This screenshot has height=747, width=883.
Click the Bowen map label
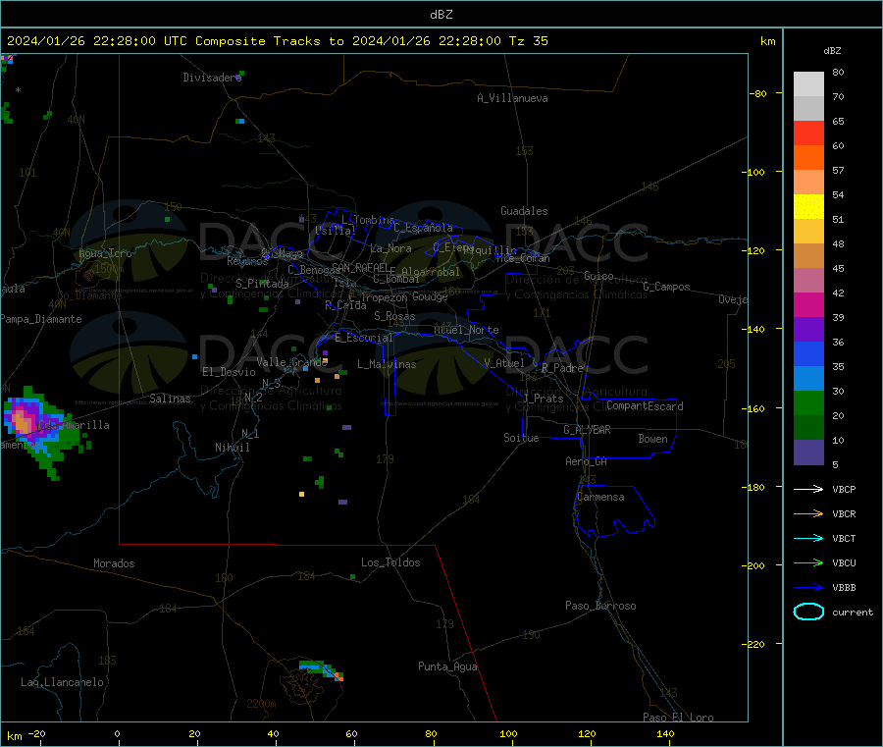(x=652, y=439)
